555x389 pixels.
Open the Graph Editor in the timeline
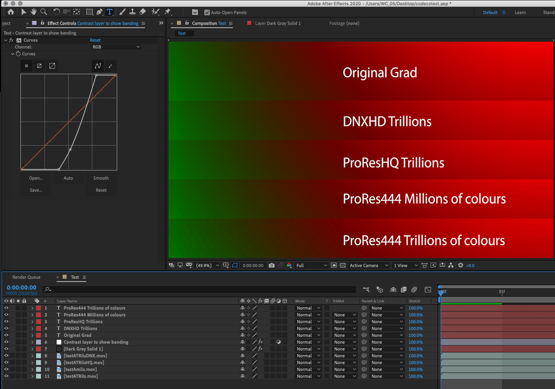(x=428, y=289)
